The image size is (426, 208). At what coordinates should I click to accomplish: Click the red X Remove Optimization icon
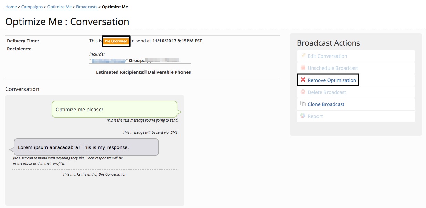303,80
